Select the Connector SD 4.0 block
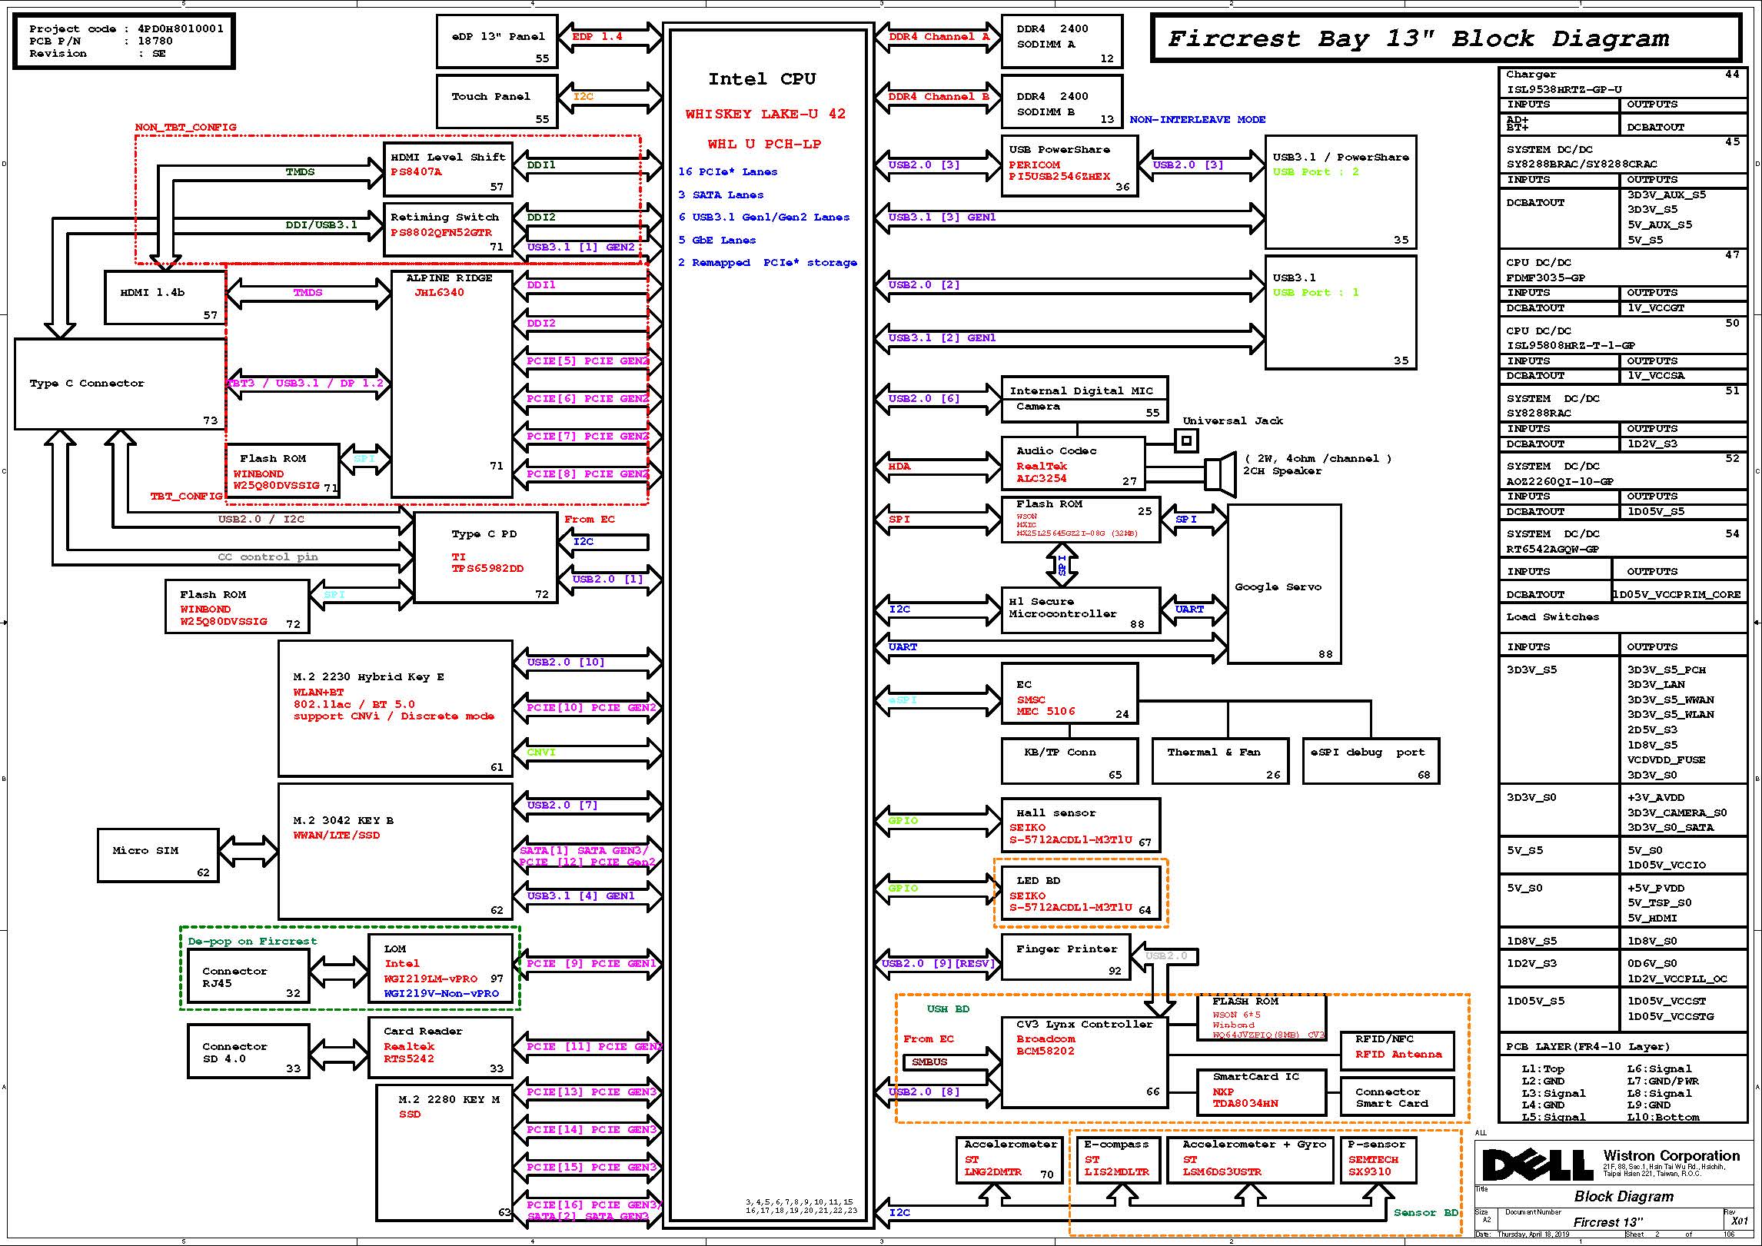 click(x=248, y=1052)
